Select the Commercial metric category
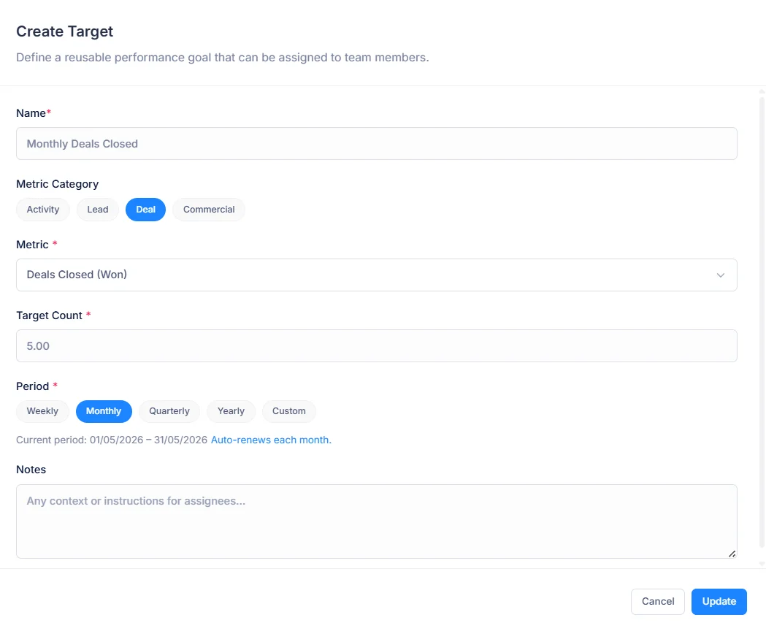 coord(209,209)
